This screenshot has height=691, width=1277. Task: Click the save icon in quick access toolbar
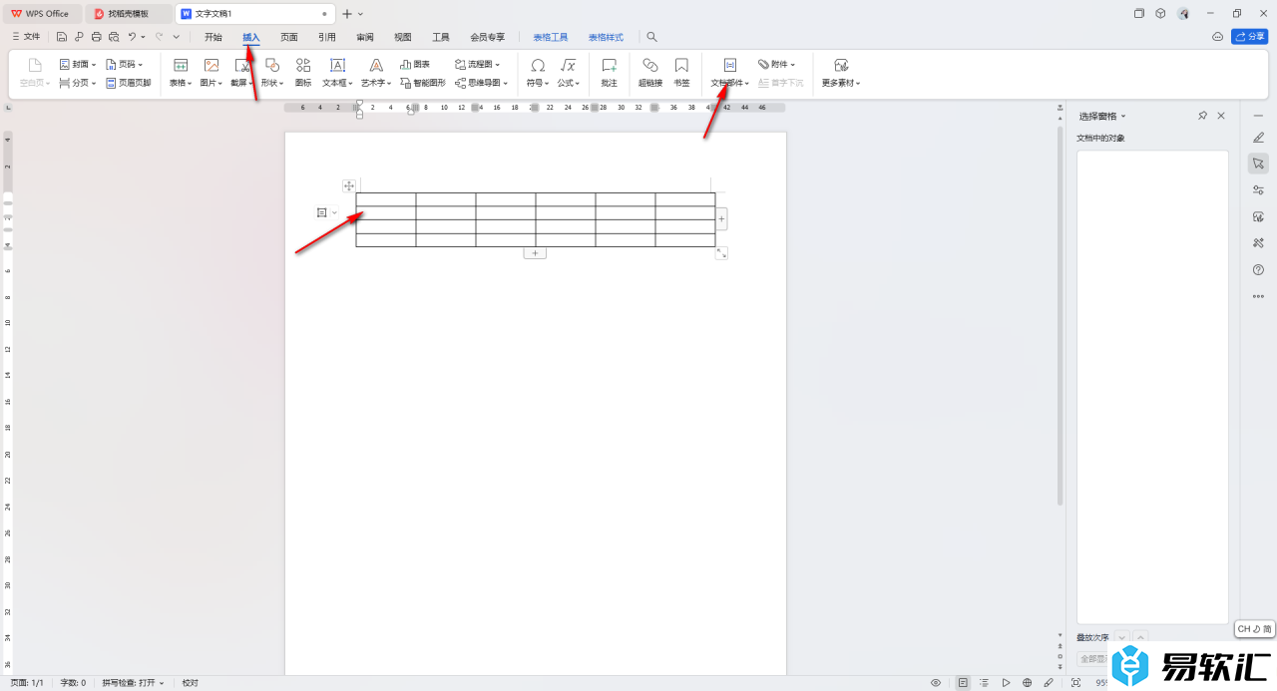[62, 37]
